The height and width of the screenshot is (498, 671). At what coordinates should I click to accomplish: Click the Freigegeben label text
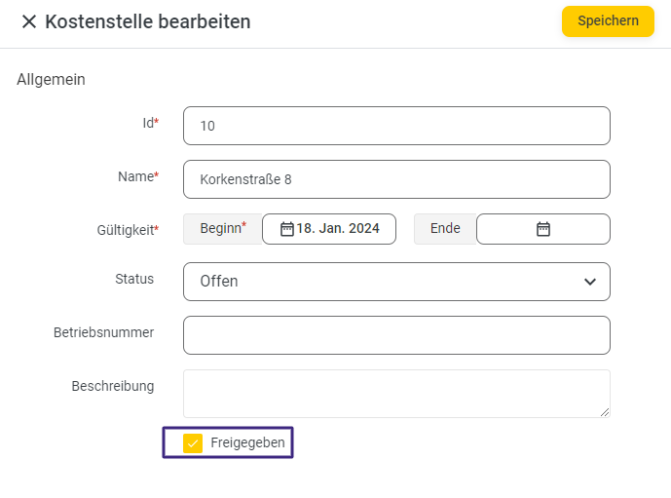point(247,443)
